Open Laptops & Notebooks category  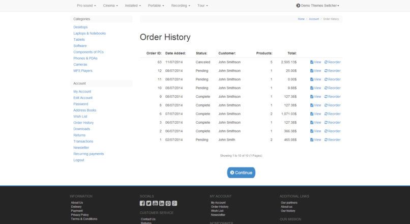click(90, 34)
